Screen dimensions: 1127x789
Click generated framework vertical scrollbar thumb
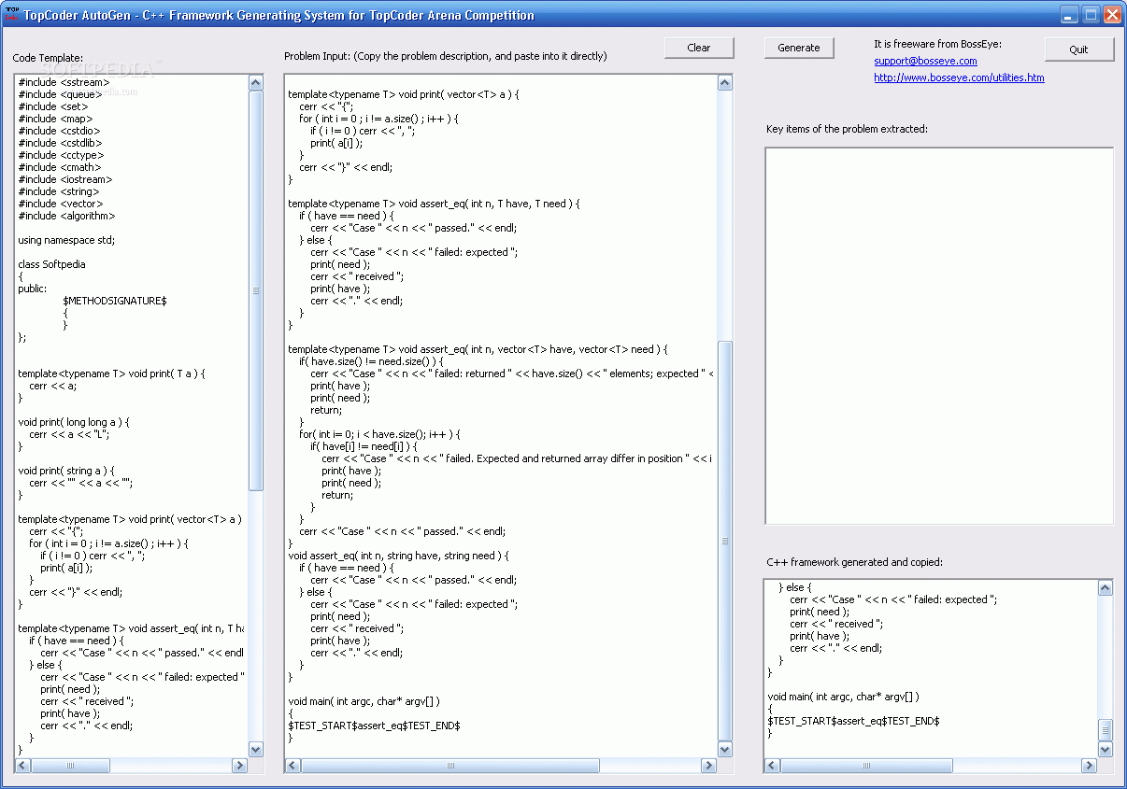tap(1106, 731)
